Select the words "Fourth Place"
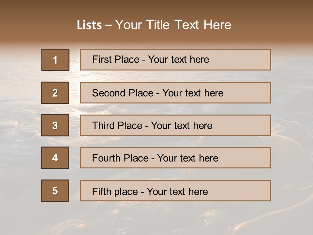 click(120, 158)
